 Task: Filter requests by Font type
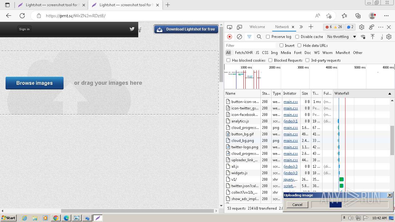tap(298, 53)
